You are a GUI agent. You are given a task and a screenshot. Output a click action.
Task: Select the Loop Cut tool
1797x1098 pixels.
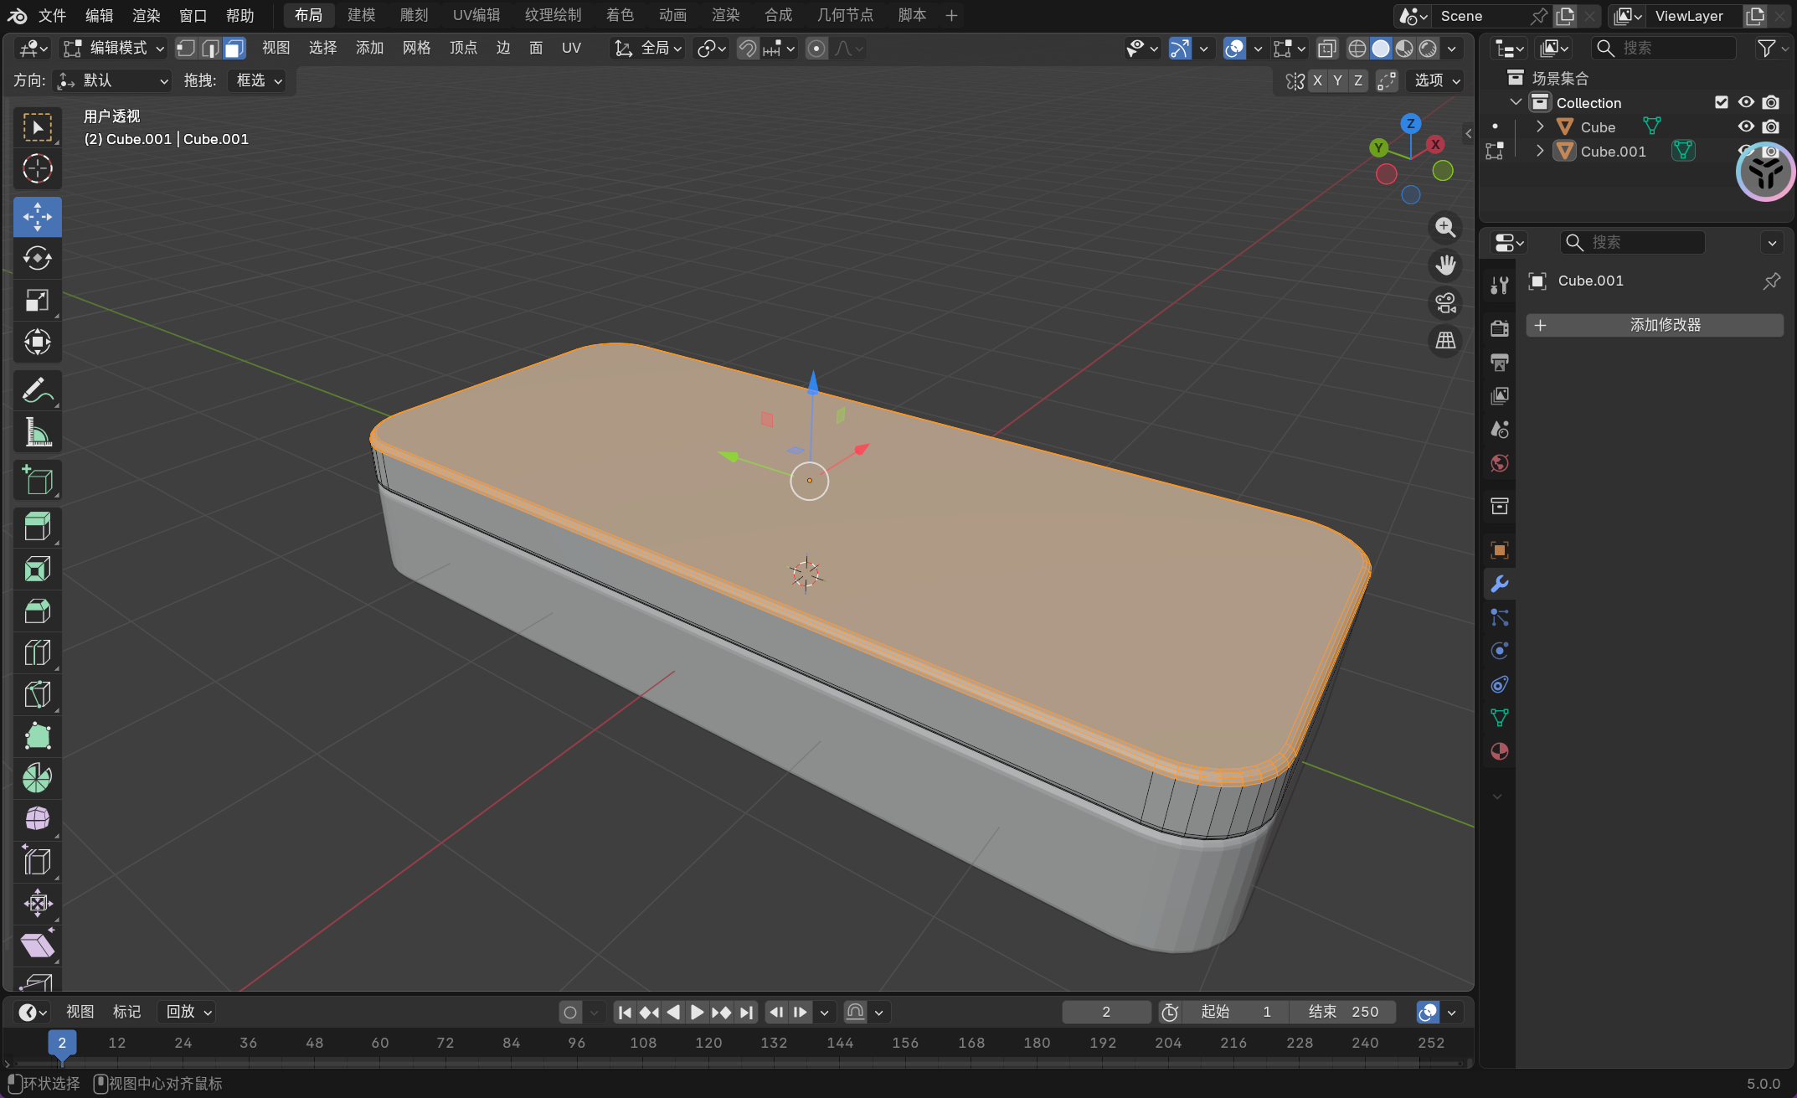[x=37, y=652]
